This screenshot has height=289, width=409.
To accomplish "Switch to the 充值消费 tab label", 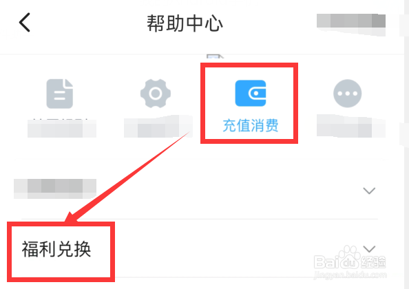I will click(251, 125).
